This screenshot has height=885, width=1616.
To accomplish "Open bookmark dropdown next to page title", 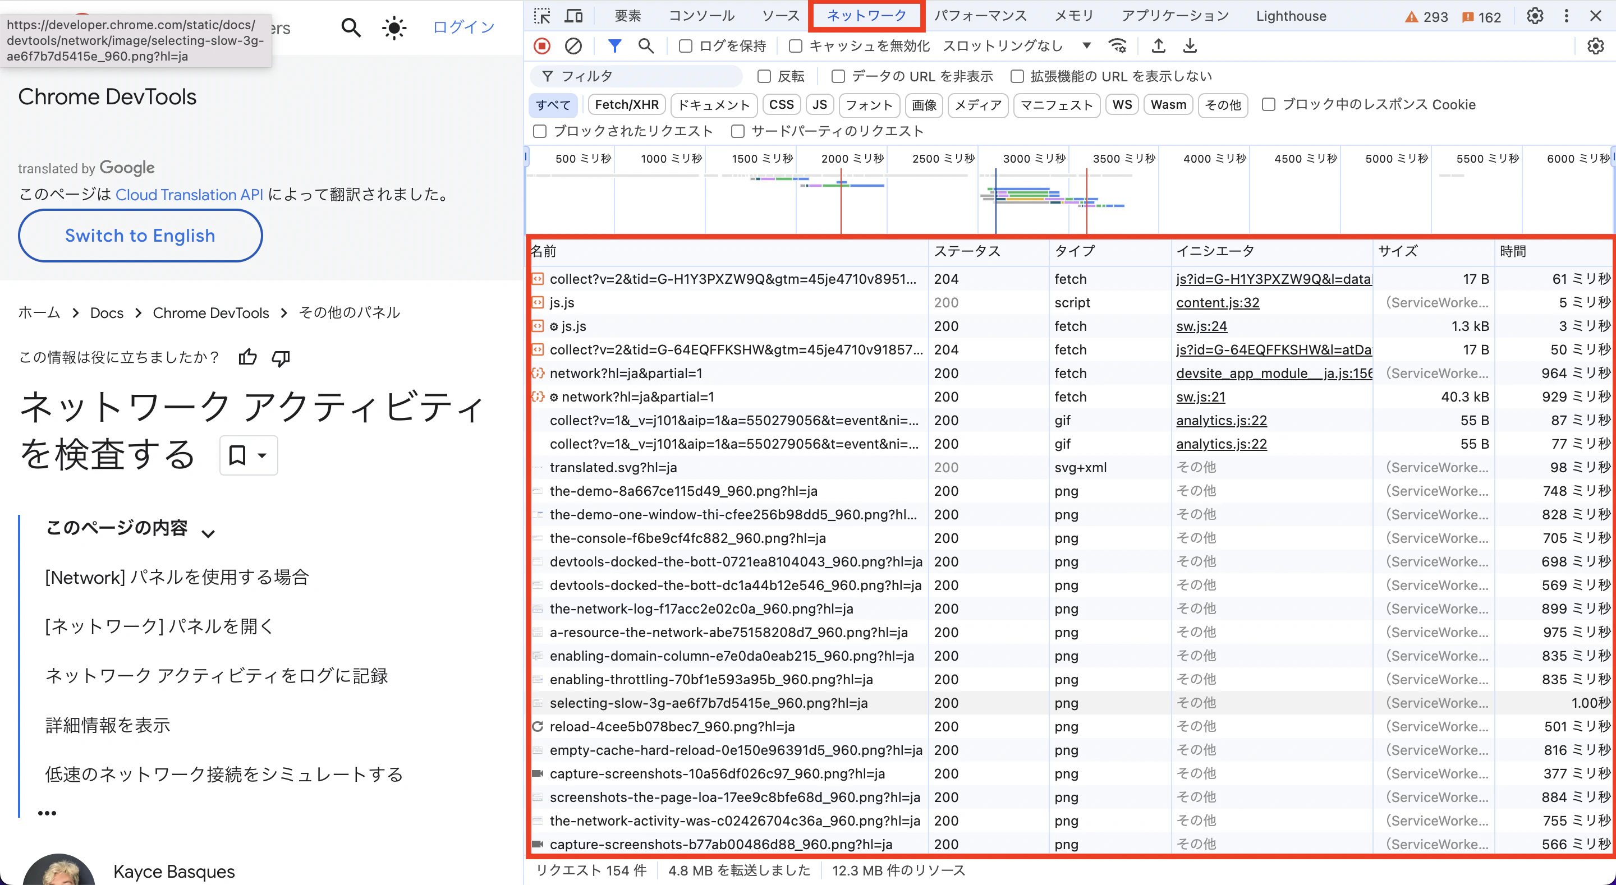I will pos(249,455).
